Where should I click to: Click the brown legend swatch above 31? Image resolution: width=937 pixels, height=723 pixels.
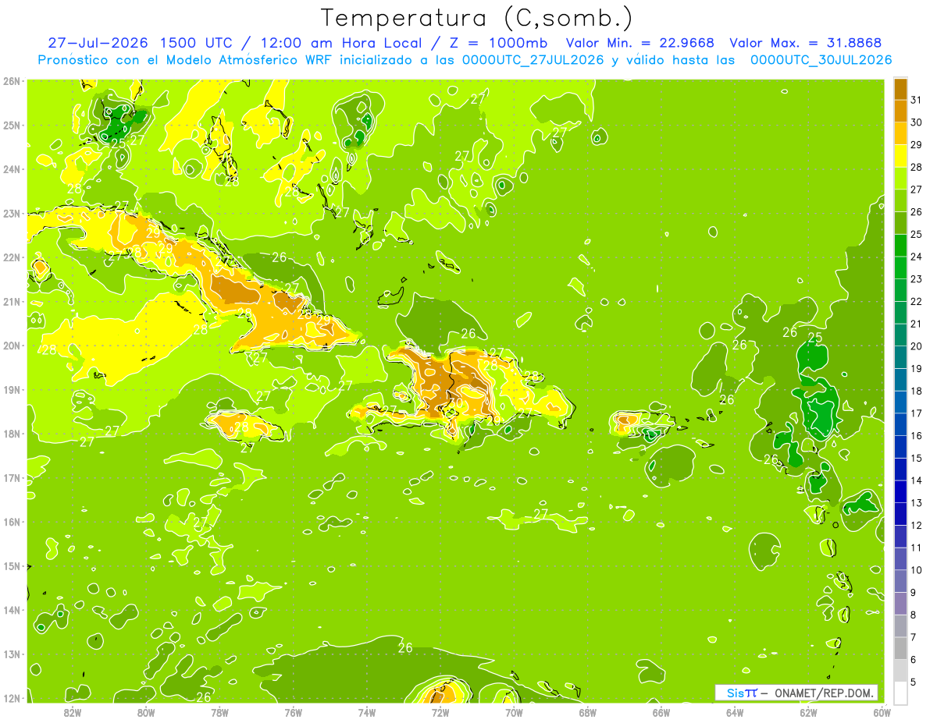(900, 88)
